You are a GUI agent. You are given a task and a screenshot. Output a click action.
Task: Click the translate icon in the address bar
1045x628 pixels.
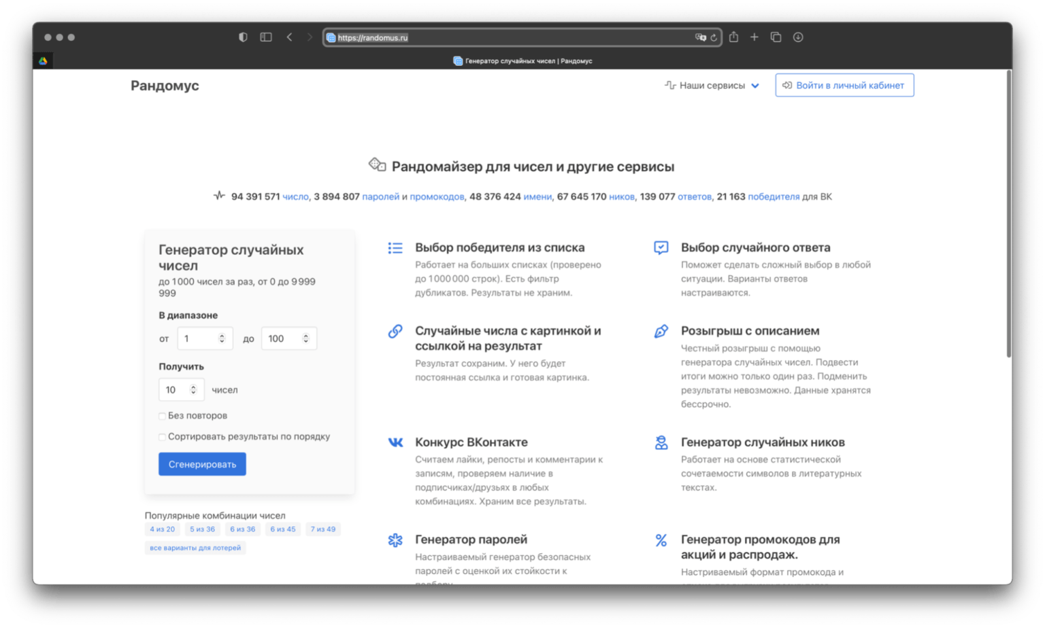700,37
